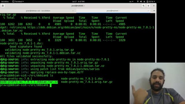This screenshot has height=104, width=185.
Task: Click 'using patch list from debian/patches/series' line
Action: click(x=50, y=69)
